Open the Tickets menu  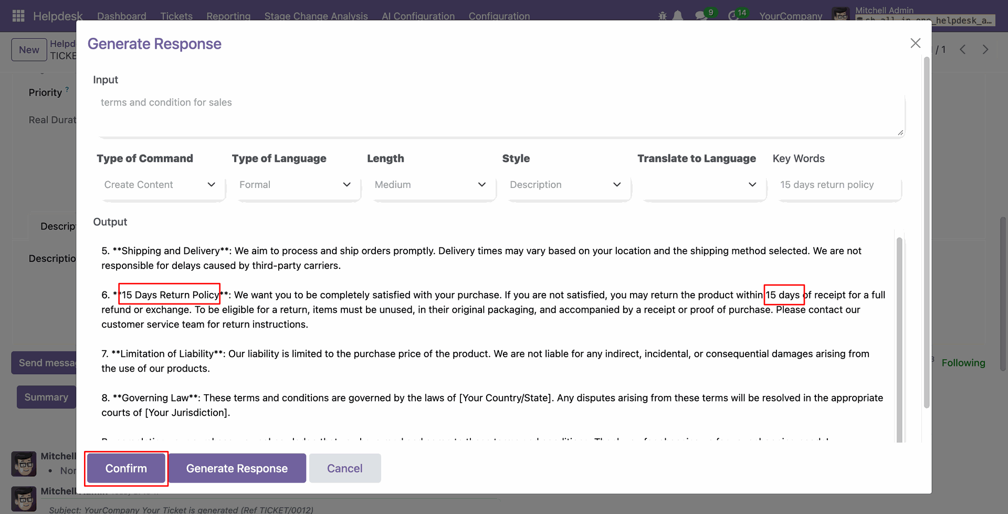pyautogui.click(x=176, y=16)
